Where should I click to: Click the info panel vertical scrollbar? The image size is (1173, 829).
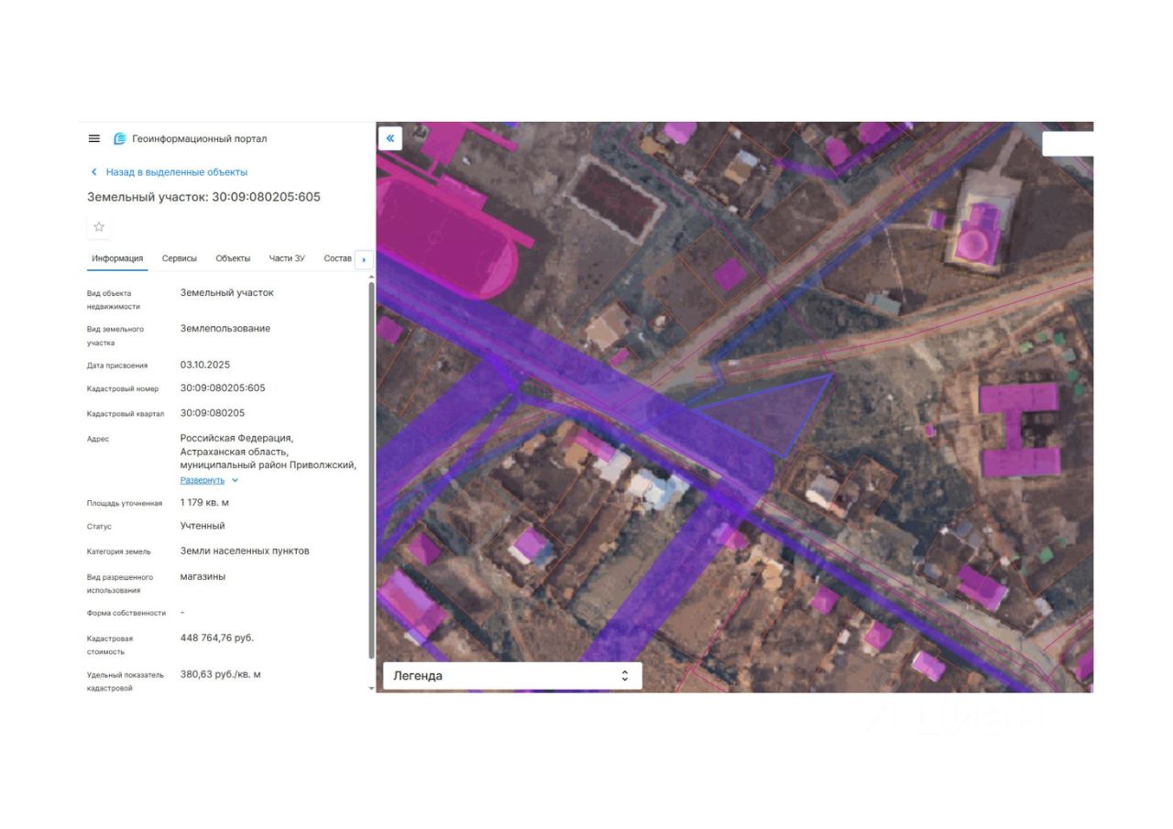(x=371, y=470)
